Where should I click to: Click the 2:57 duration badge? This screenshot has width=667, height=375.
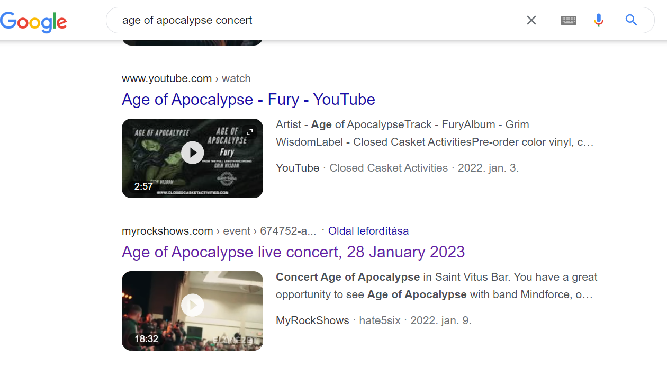[x=143, y=186]
